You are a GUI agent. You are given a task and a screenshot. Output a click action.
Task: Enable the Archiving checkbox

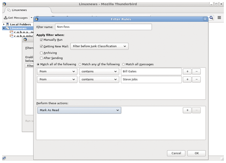[x=41, y=53]
